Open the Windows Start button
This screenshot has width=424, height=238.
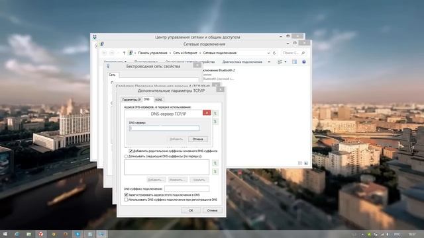click(5, 234)
